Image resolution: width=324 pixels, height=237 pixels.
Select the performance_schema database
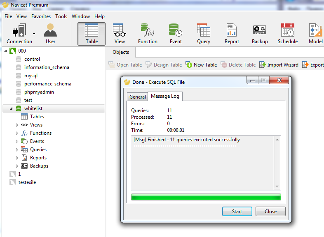47,84
